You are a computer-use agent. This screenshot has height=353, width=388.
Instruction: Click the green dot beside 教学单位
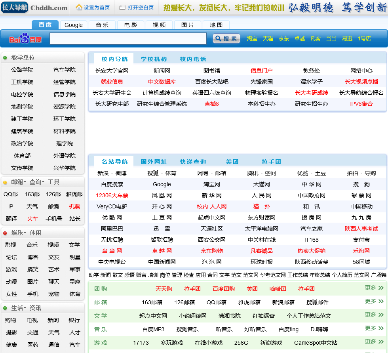pos(5,58)
